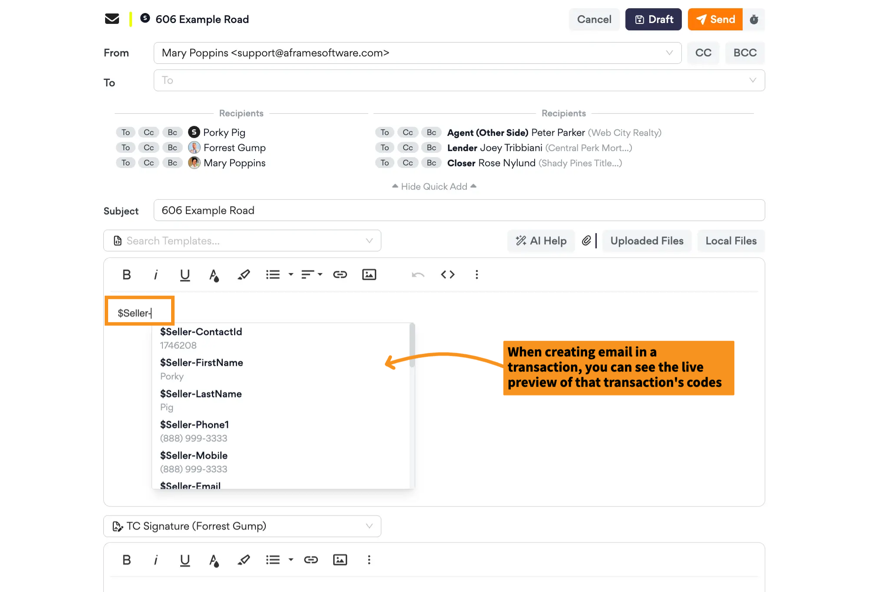Toggle Bc for Lender Joey Tribbiani
The image size is (869, 592).
pos(431,148)
